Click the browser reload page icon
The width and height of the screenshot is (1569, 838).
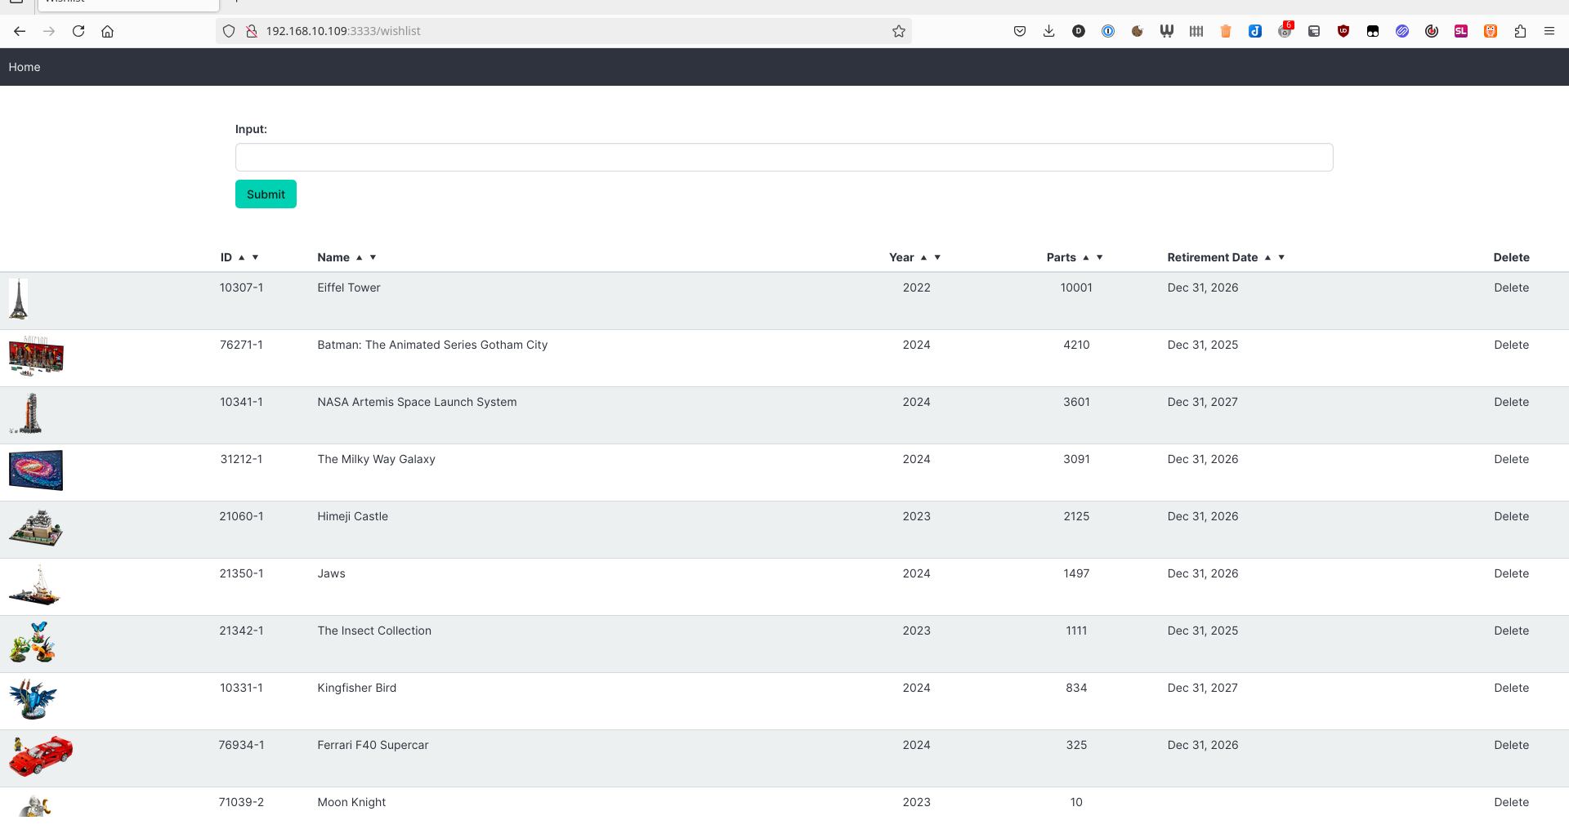click(x=78, y=31)
